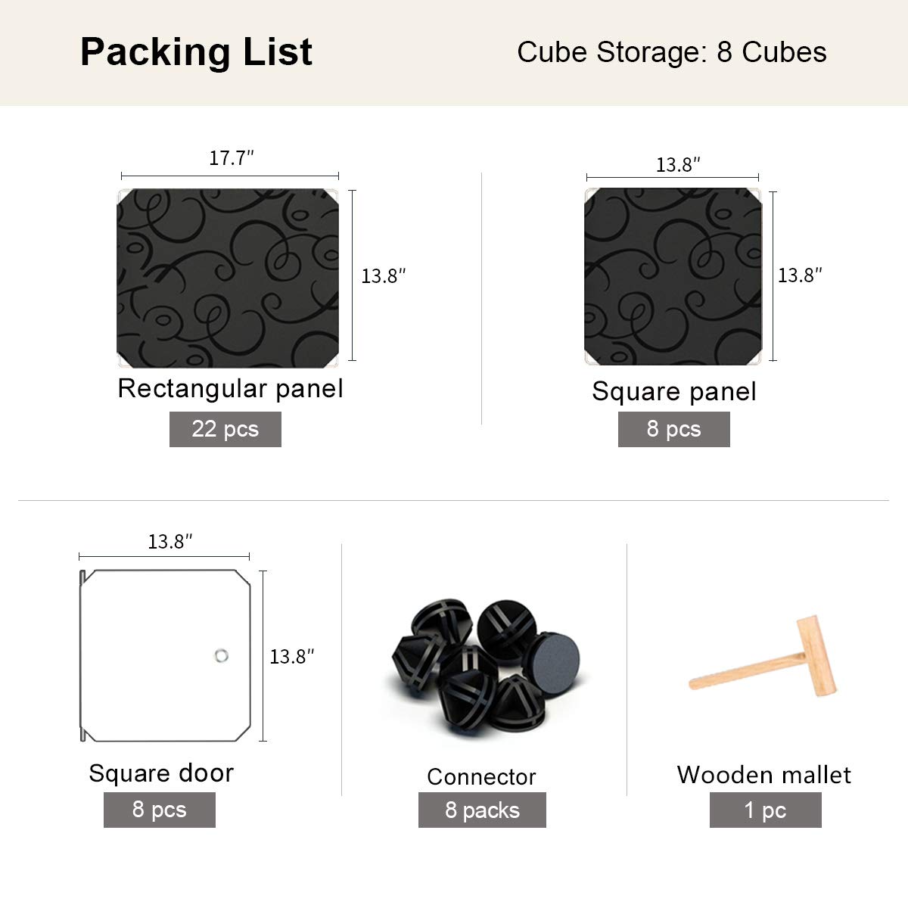The height and width of the screenshot is (908, 908).
Task: Click the square panel image
Action: pyautogui.click(x=673, y=276)
